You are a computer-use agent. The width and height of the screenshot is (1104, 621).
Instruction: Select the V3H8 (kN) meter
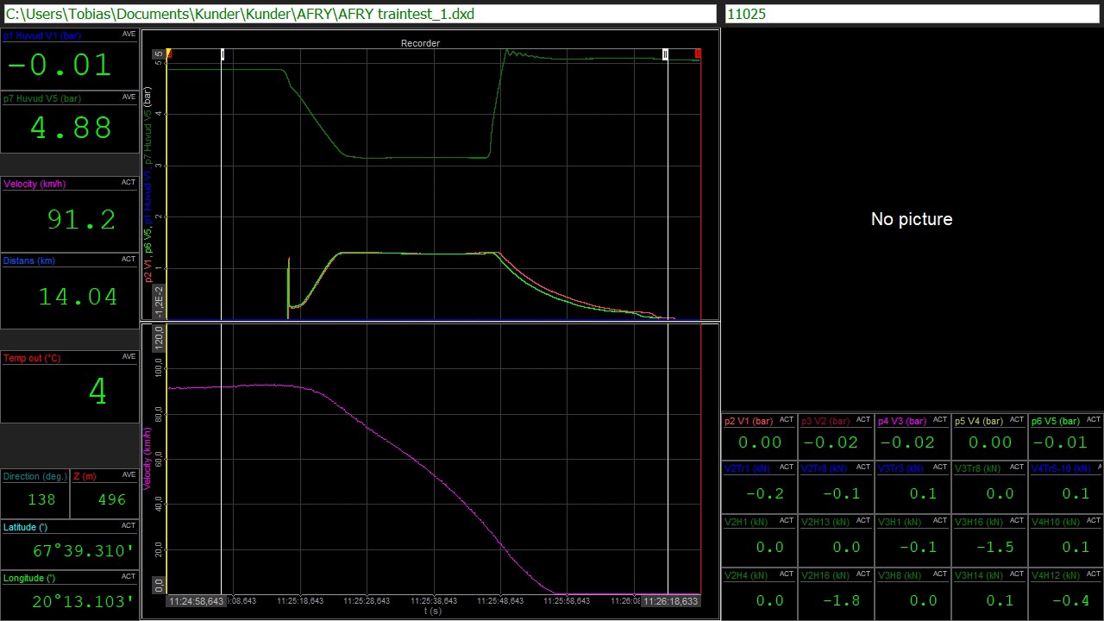tap(913, 593)
